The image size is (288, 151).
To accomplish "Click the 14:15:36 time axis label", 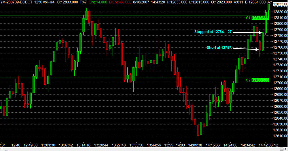I will pyautogui.click(x=213, y=145).
